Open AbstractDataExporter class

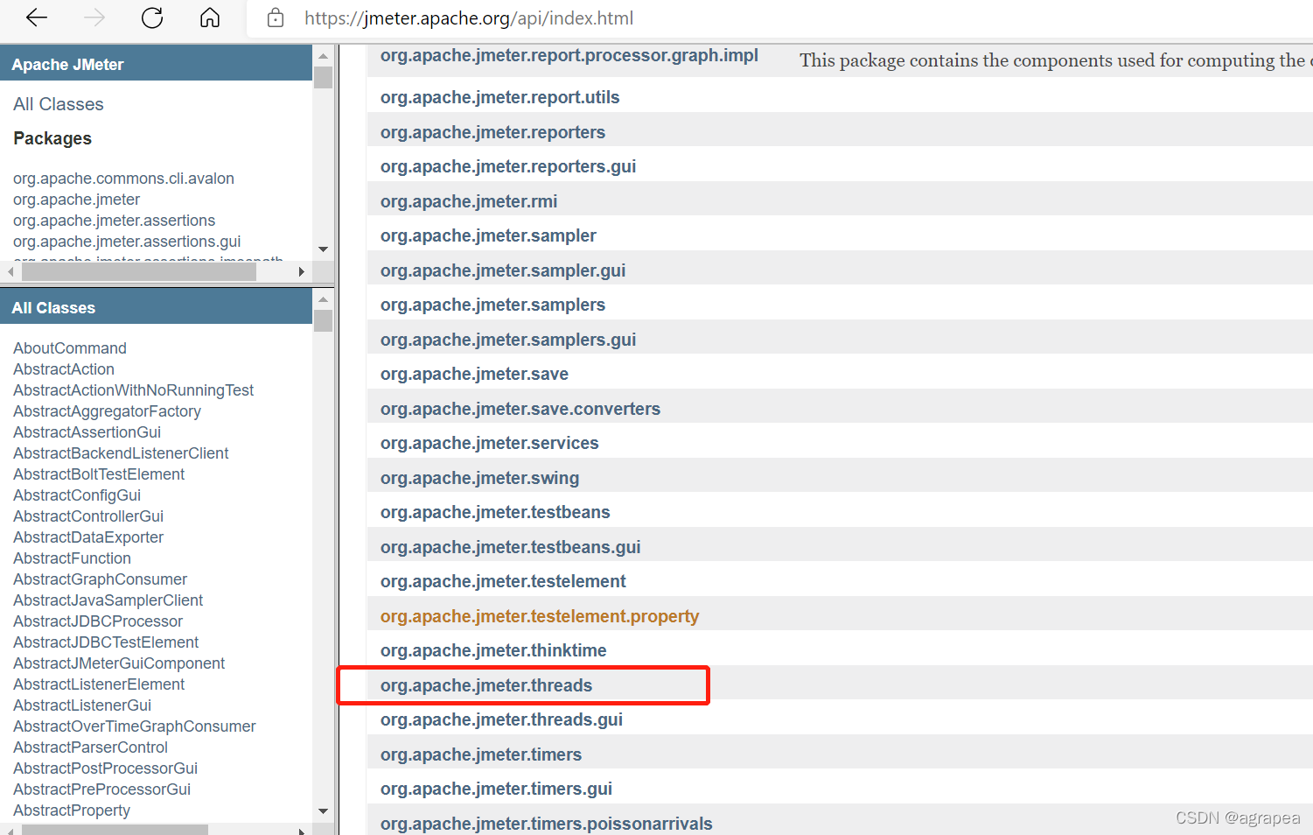(88, 537)
